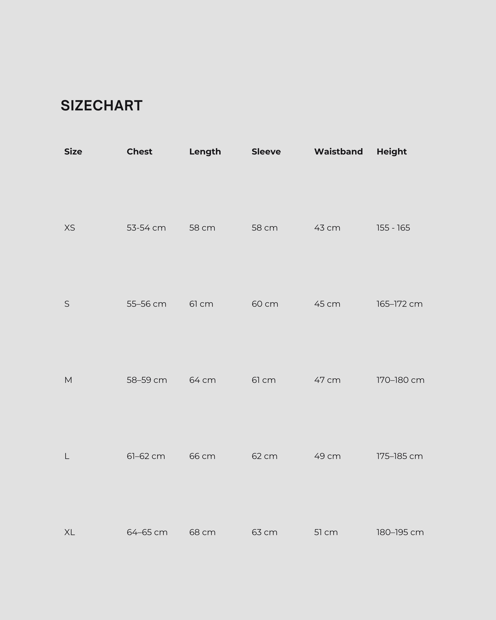Click chest value 58–59 cm

(147, 380)
